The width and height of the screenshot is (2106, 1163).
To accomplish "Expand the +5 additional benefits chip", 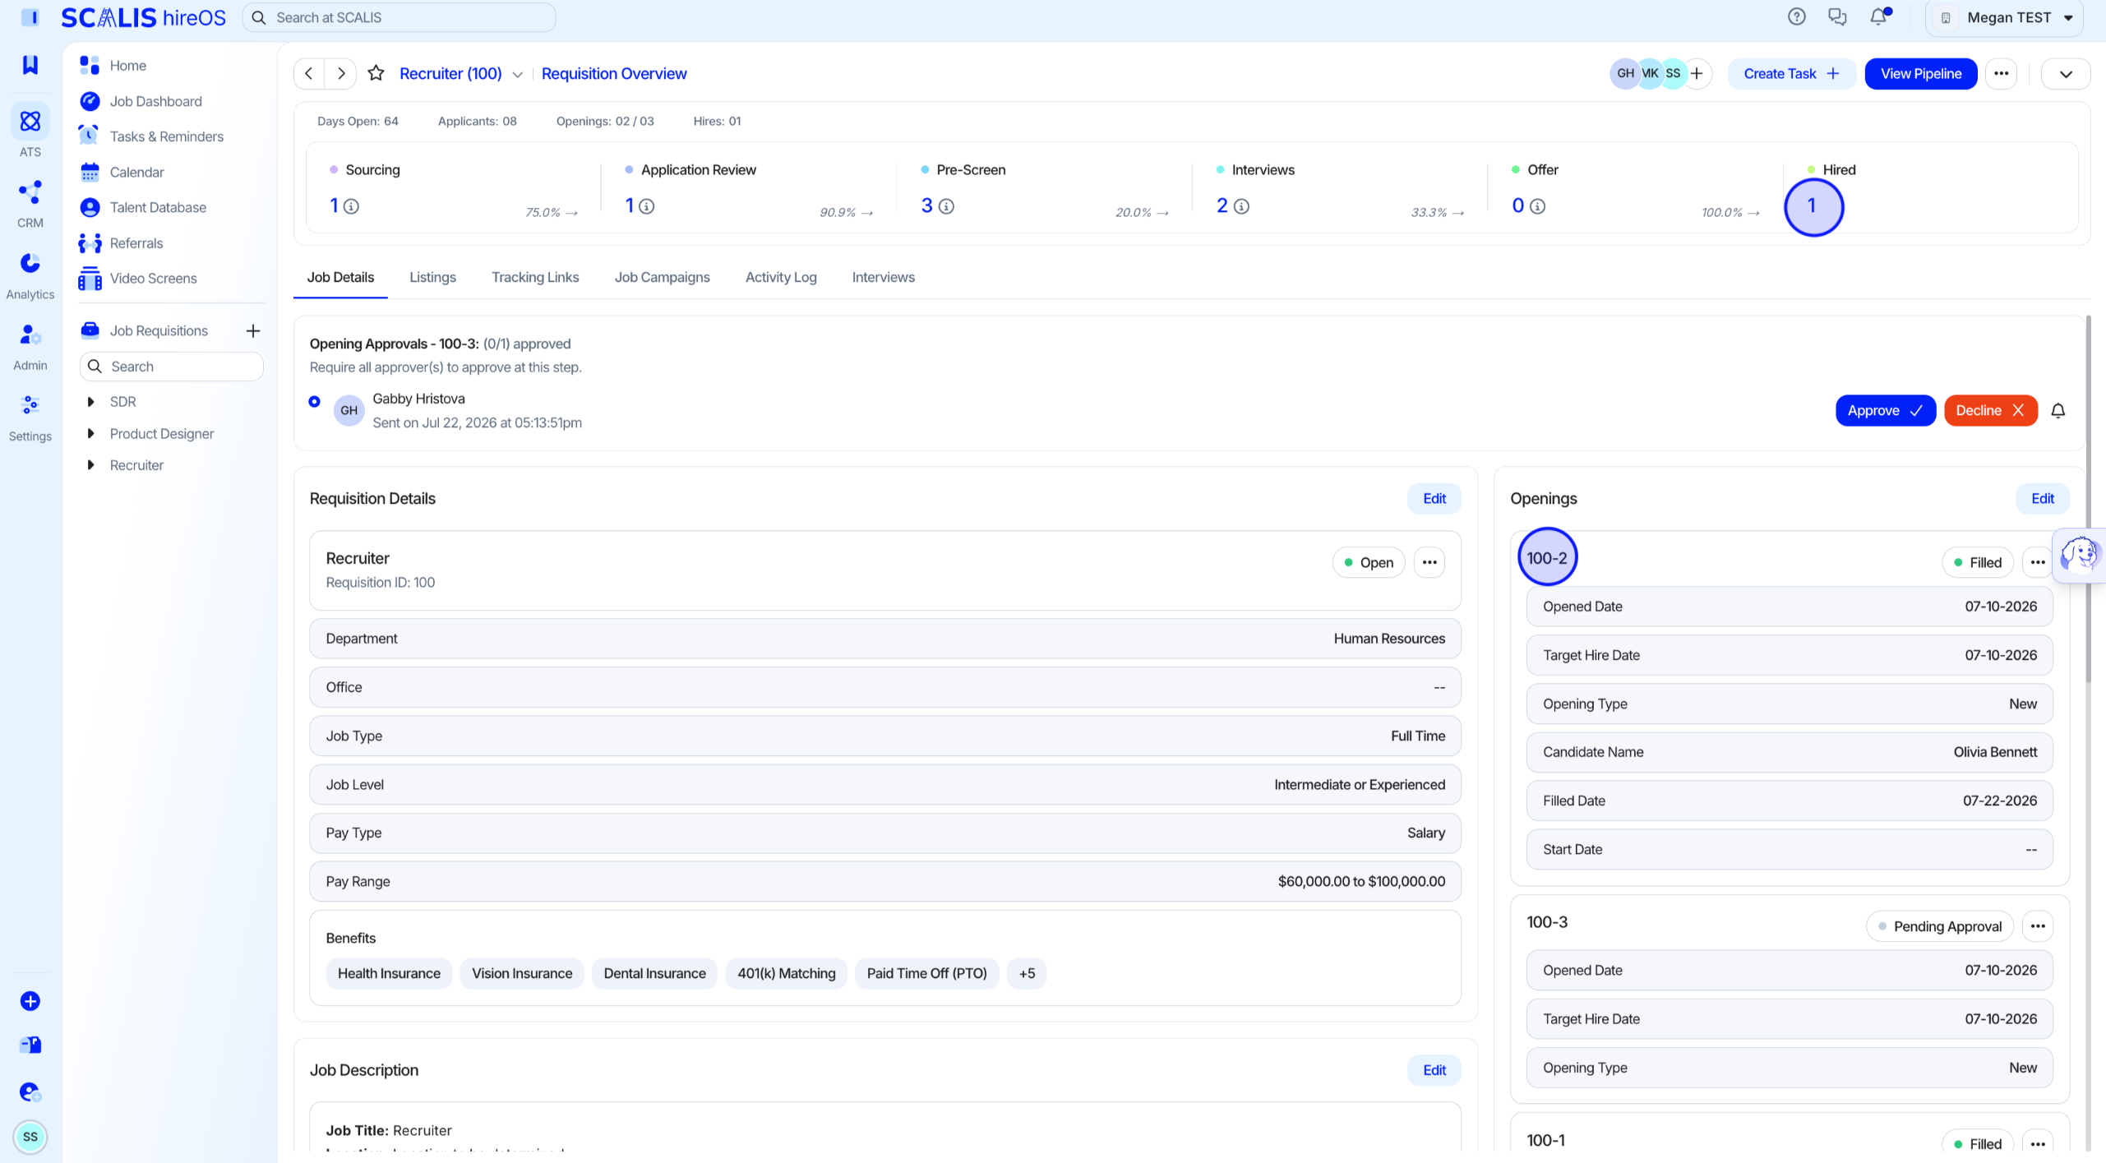I will (1027, 973).
